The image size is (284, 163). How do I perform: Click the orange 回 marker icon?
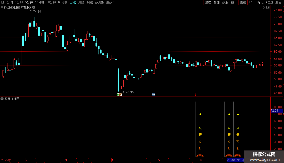[121, 95]
